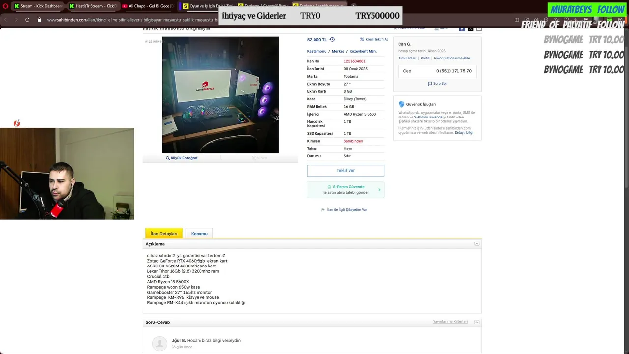Click the price 52.000 TL
Viewport: 629px width, 354px height.
tap(317, 40)
